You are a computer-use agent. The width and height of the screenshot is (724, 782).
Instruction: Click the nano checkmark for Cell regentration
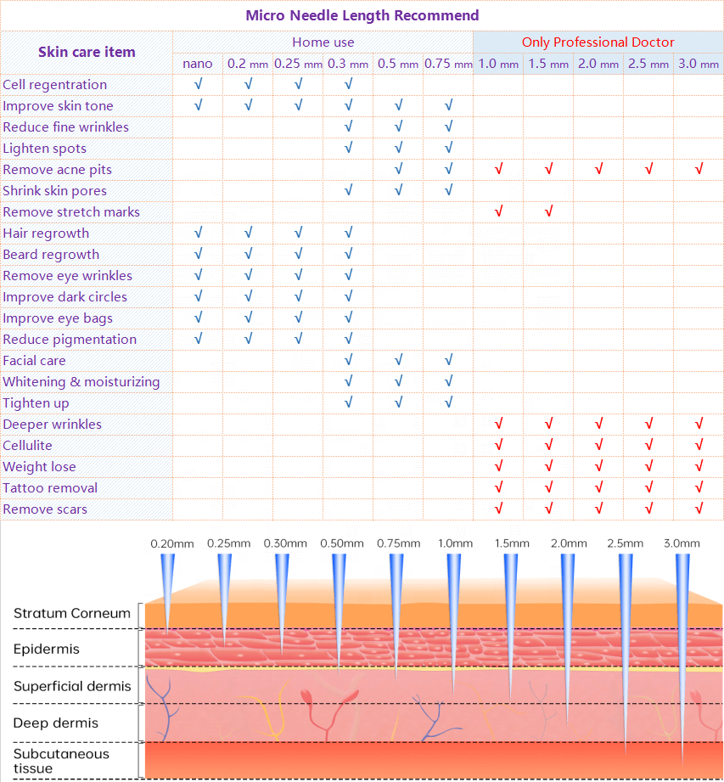coord(198,84)
